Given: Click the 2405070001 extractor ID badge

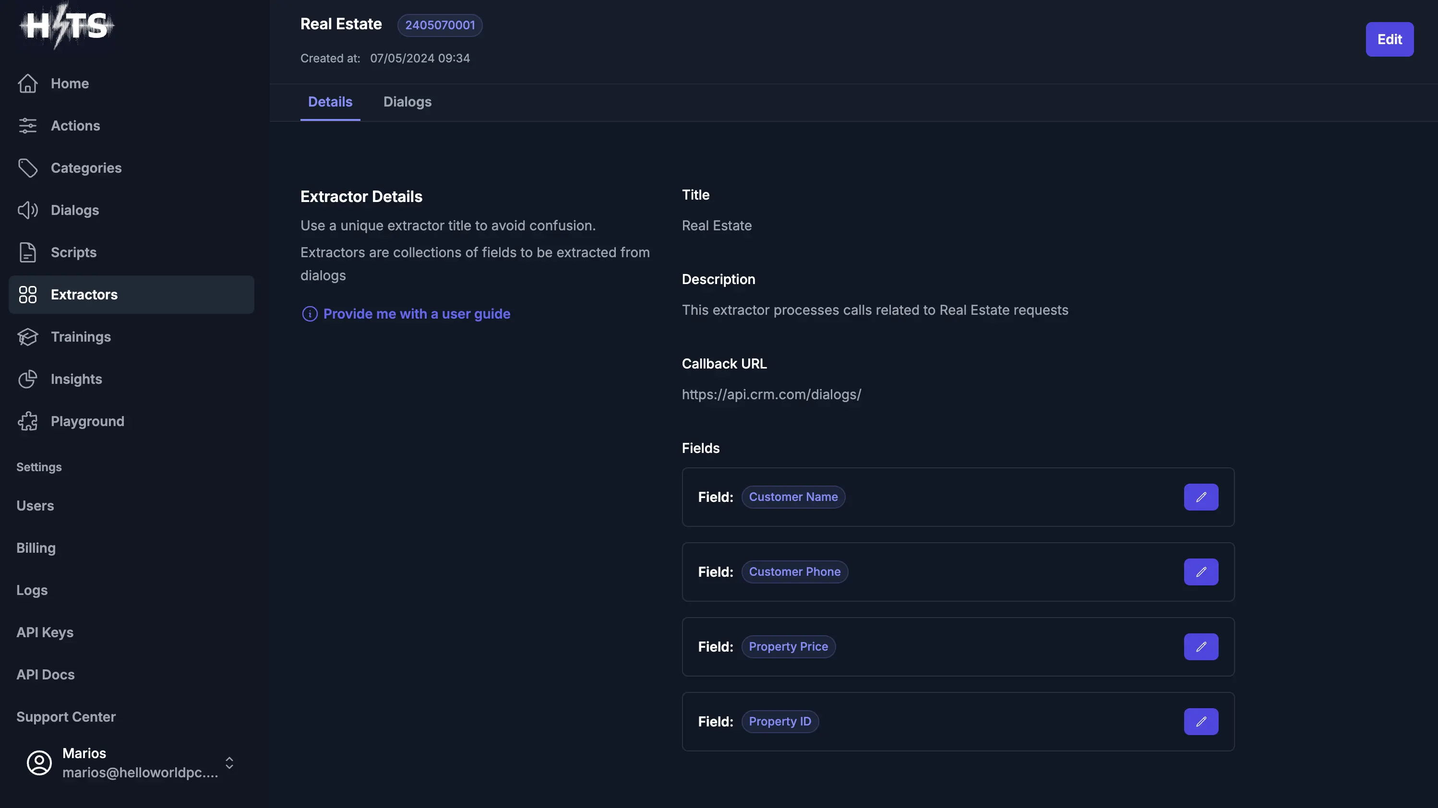Looking at the screenshot, I should (439, 25).
